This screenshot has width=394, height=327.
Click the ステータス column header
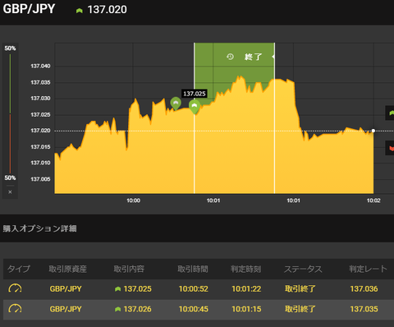pyautogui.click(x=303, y=269)
